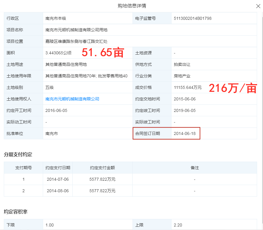Click the 约定容积率 section heading

tap(16, 212)
